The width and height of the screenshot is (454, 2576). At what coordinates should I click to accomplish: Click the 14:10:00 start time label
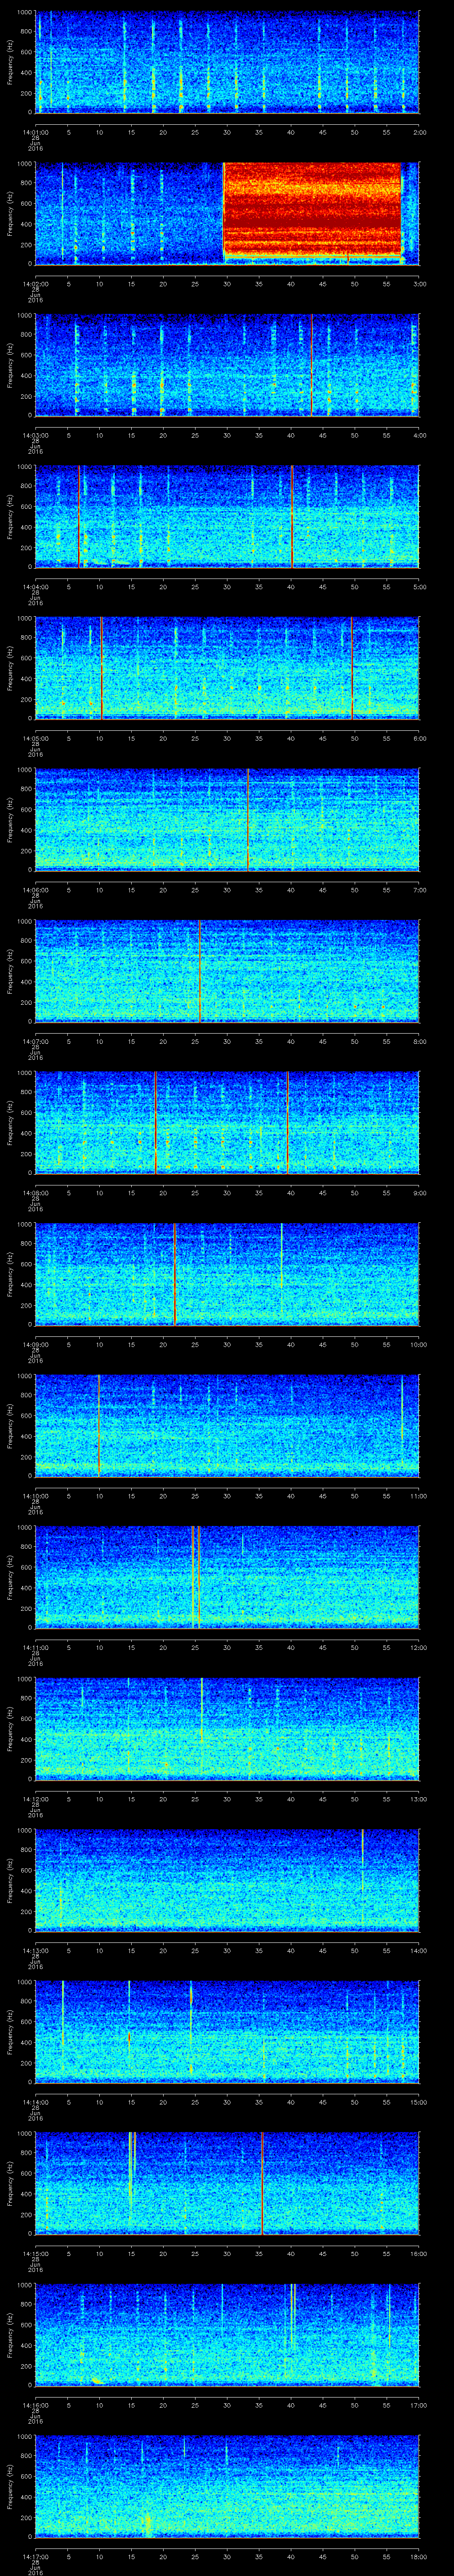click(x=35, y=1496)
